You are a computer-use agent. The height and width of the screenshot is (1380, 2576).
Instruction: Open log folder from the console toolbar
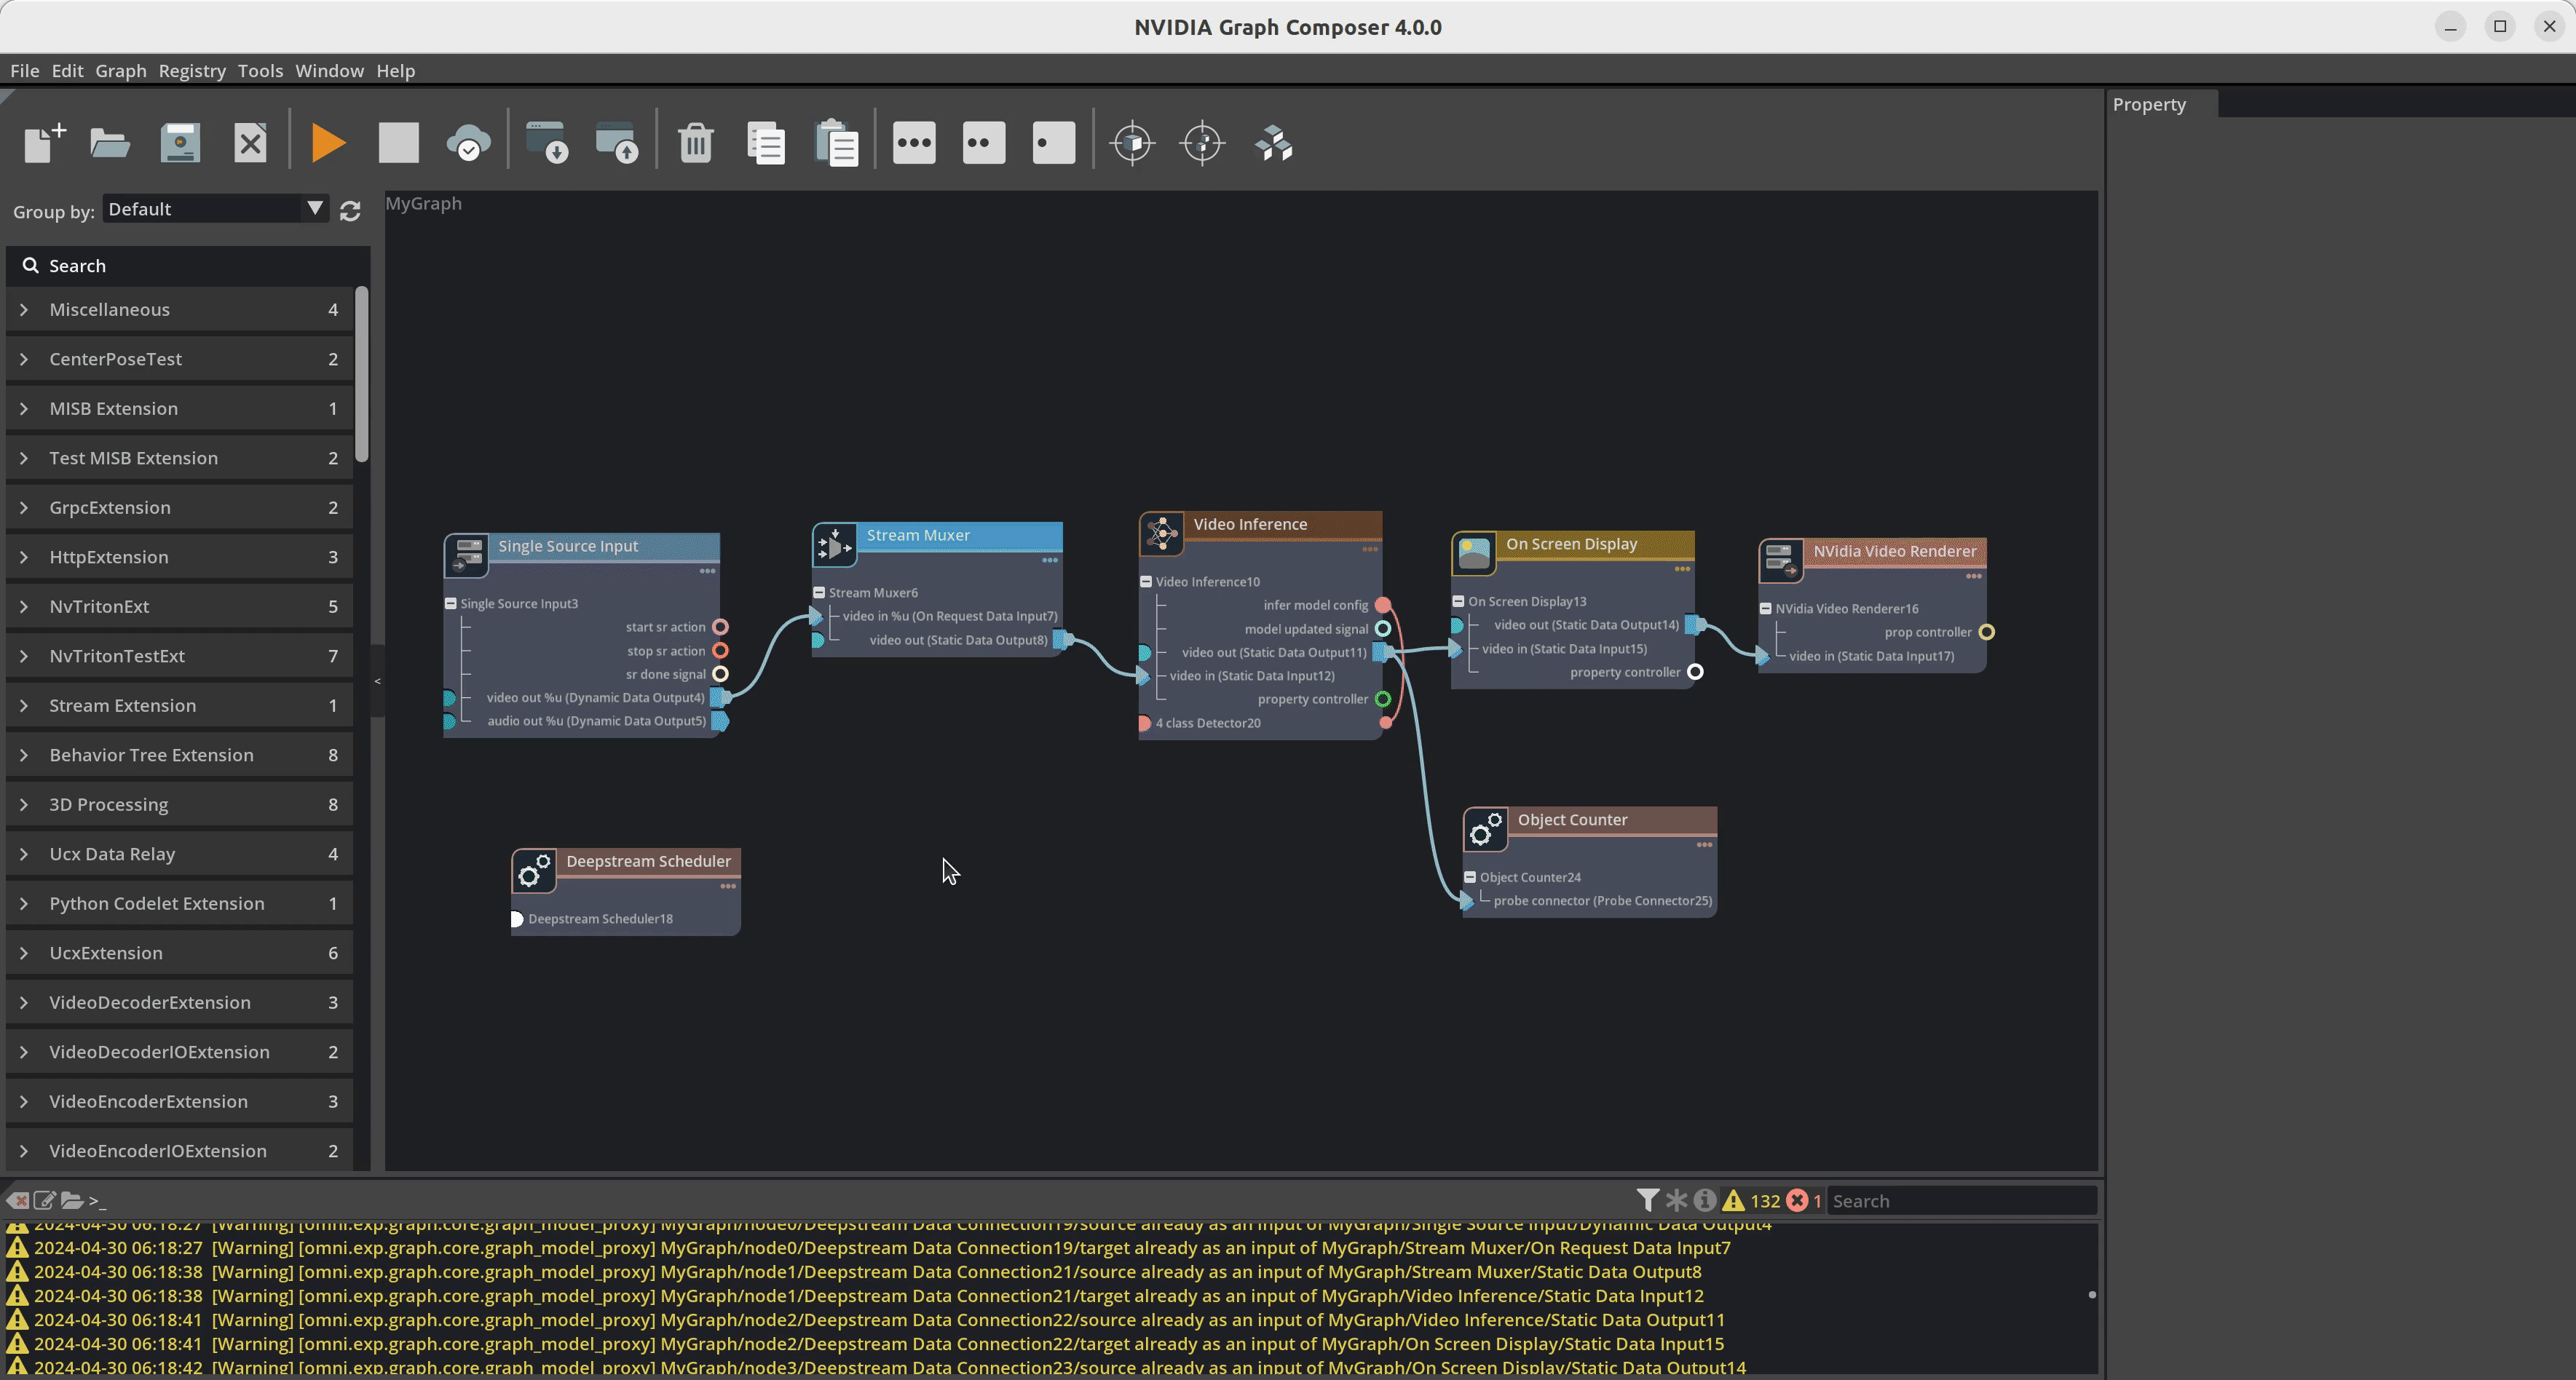[71, 1200]
